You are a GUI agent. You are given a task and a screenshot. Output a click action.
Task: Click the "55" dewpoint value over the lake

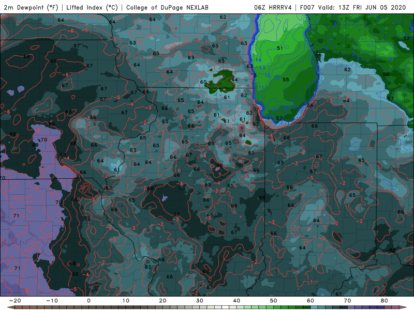pos(286,80)
